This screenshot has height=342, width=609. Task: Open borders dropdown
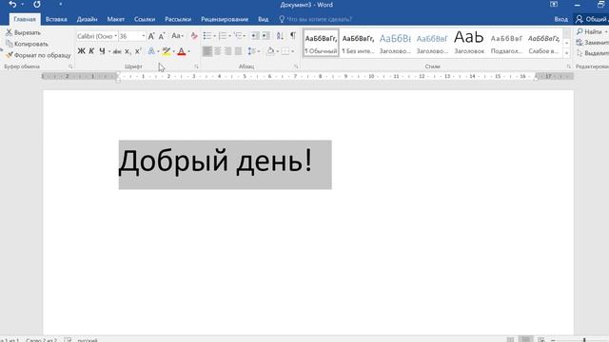click(x=293, y=51)
